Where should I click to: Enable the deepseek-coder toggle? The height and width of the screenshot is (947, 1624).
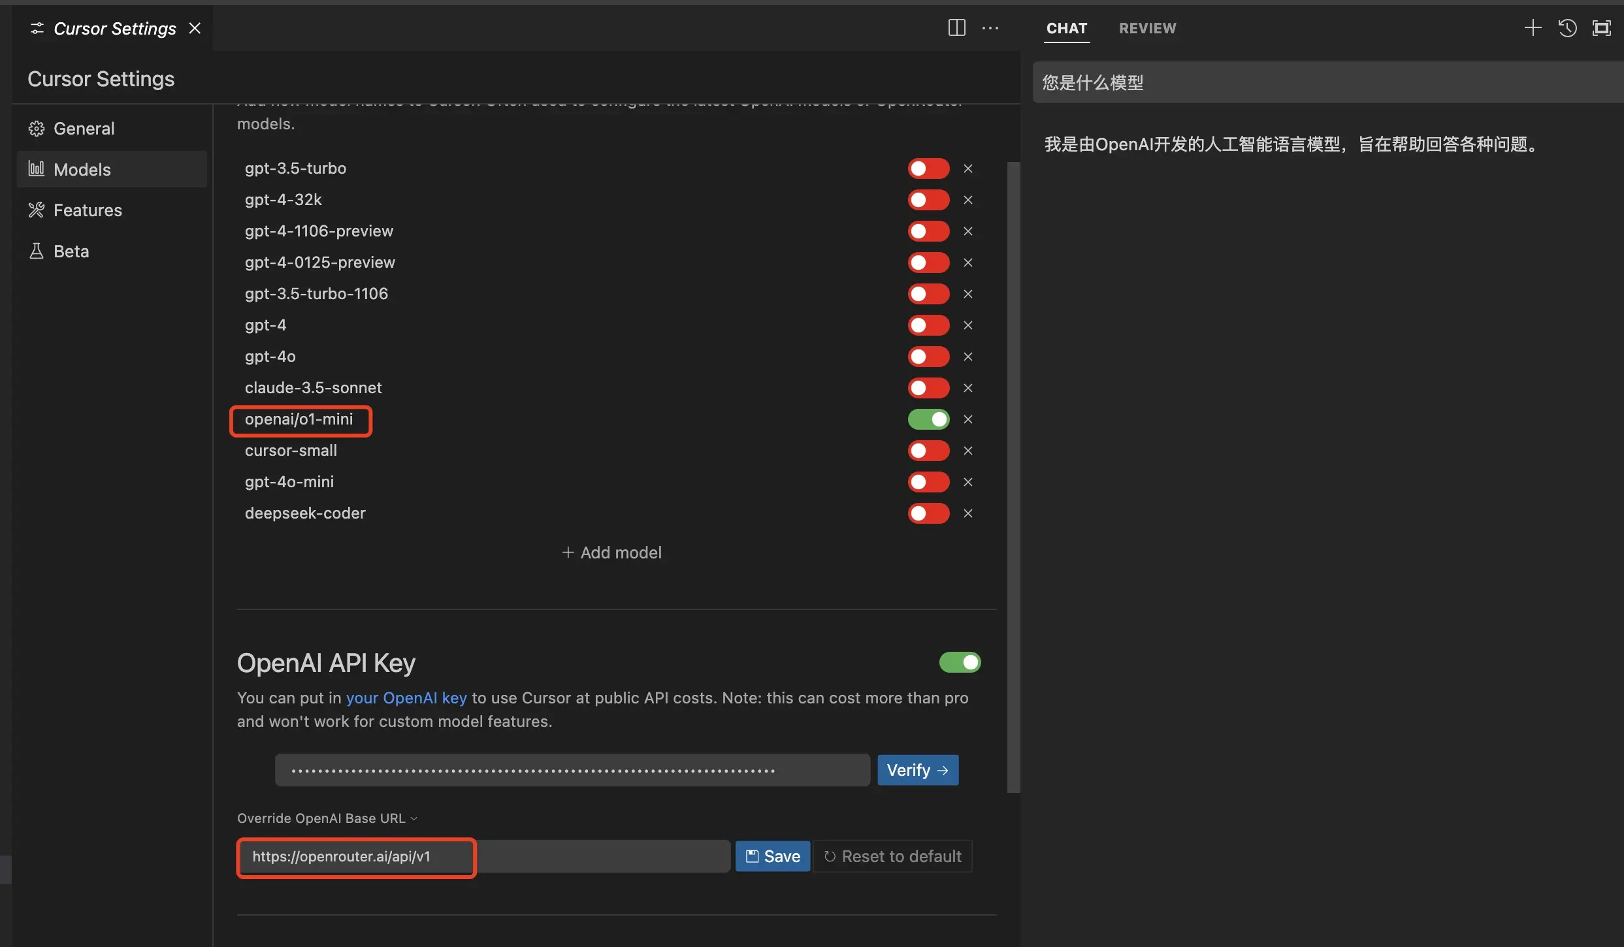coord(928,513)
